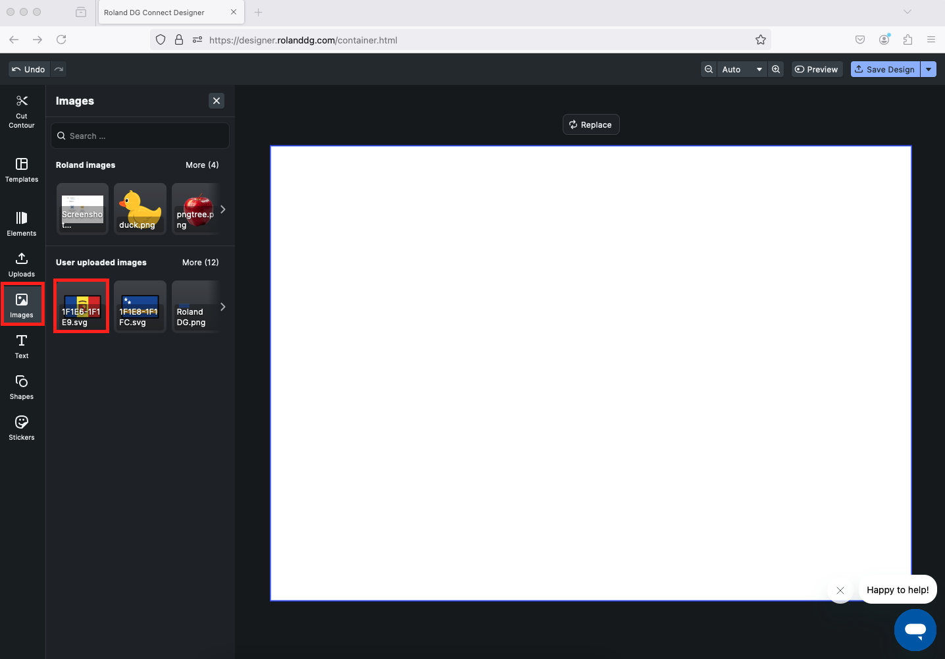Open the Stickers panel
Viewport: 945px width, 659px height.
[22, 428]
